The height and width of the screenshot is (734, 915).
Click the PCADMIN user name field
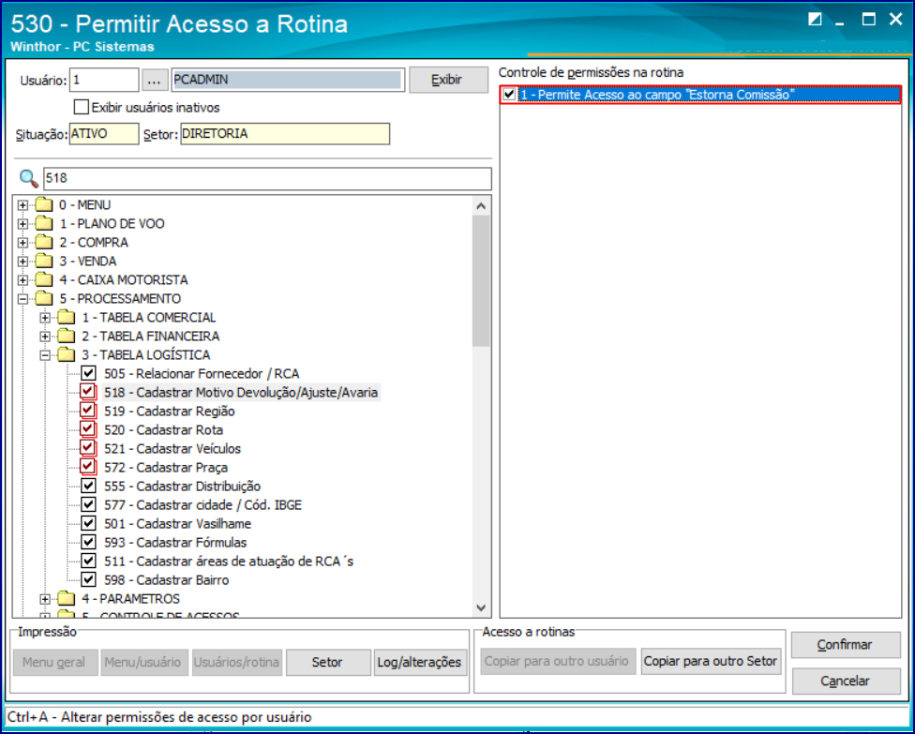[287, 80]
